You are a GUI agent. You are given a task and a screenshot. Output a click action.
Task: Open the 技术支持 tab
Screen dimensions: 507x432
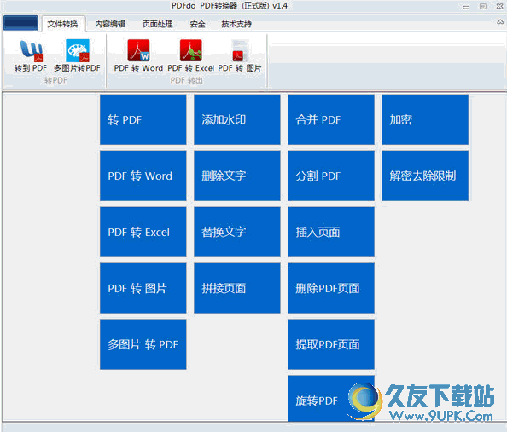236,24
